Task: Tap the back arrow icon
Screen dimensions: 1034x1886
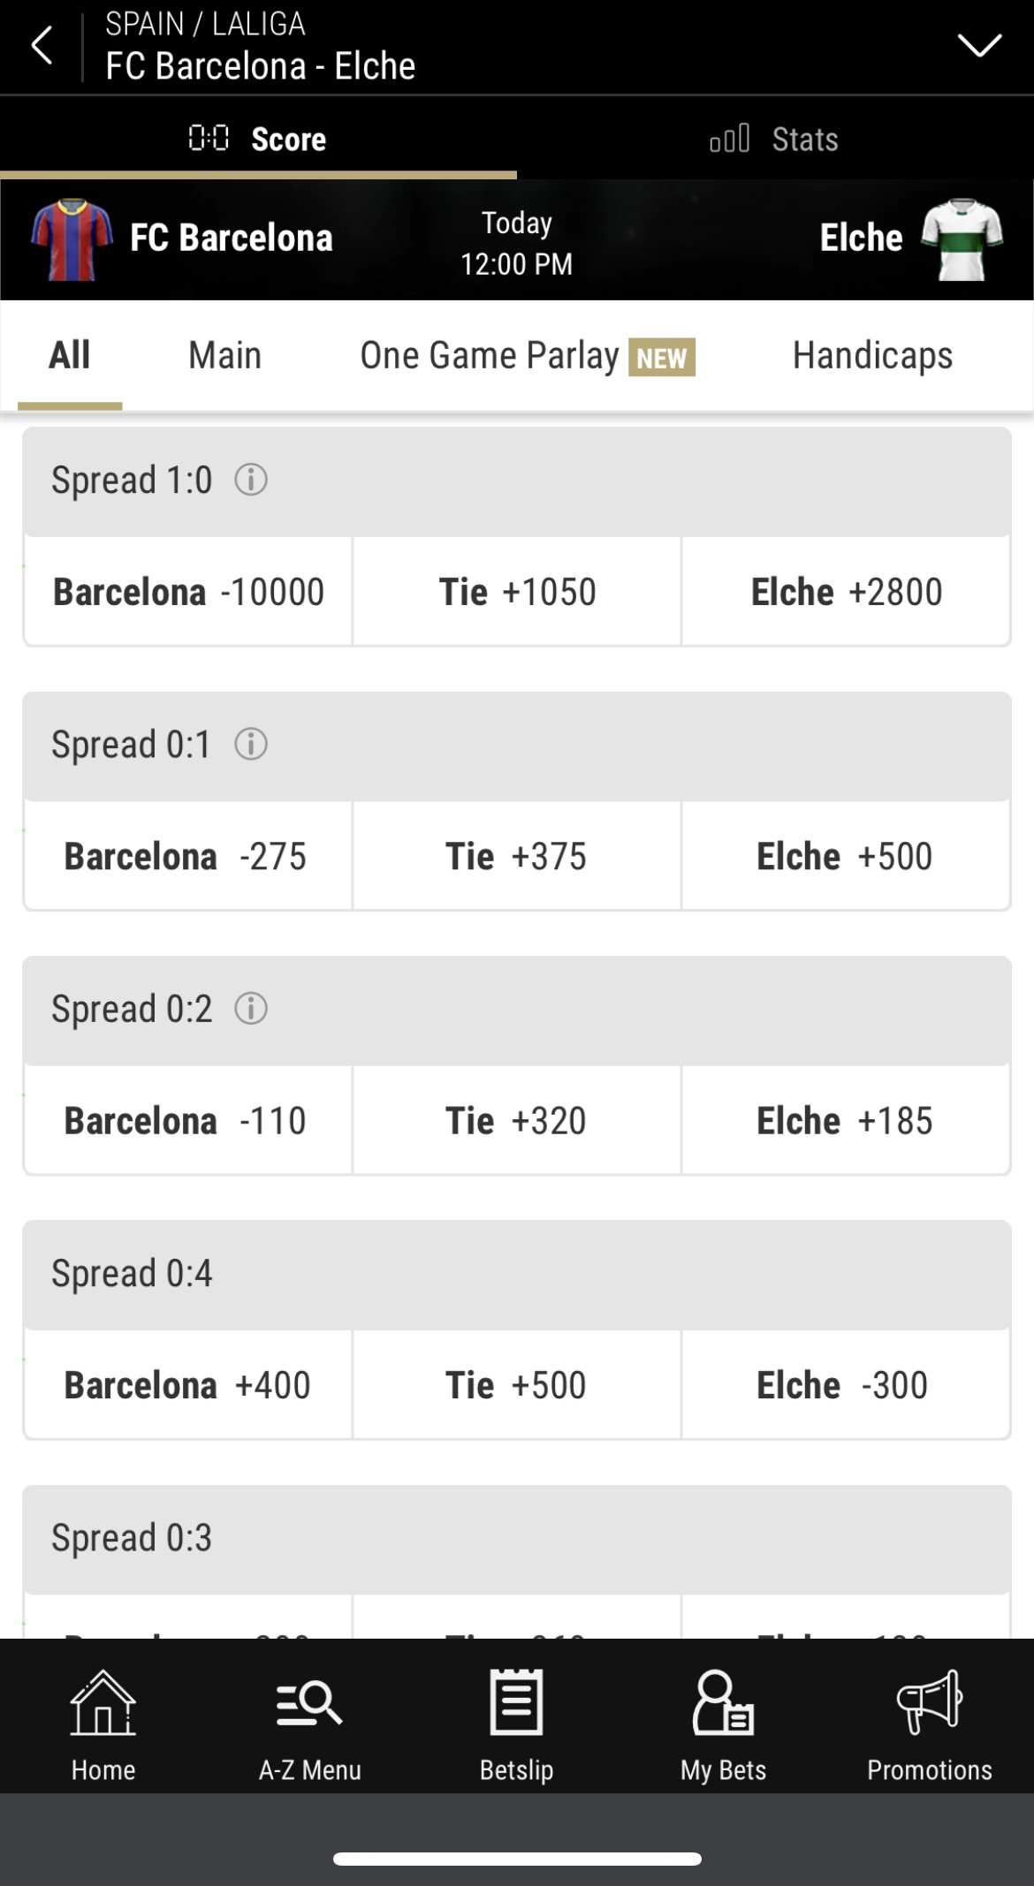Action: (x=42, y=45)
